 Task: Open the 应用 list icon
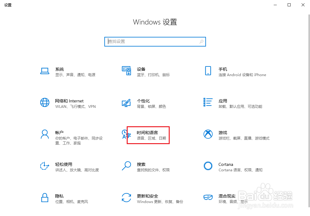(208, 102)
